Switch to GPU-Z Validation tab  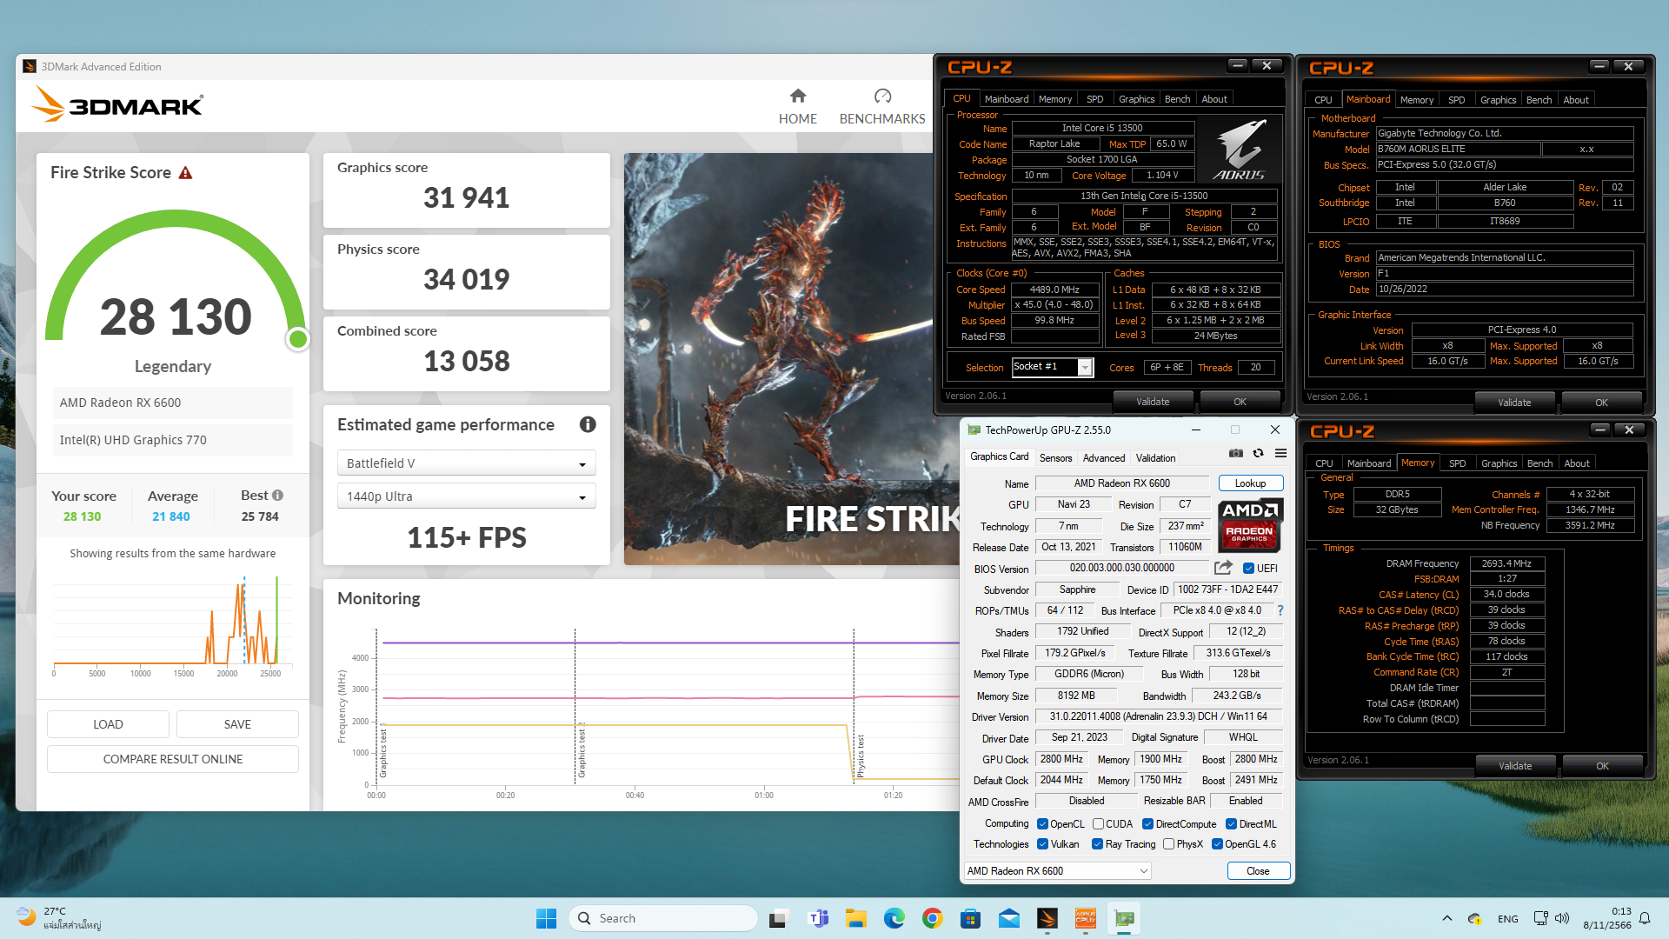click(x=1155, y=458)
